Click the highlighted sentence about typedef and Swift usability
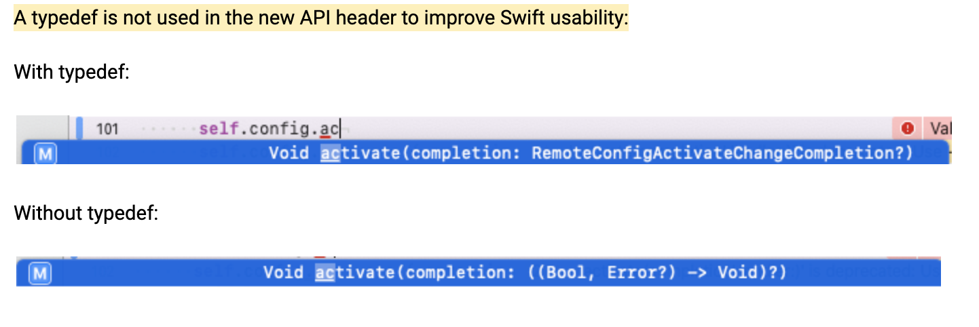 coord(321,18)
